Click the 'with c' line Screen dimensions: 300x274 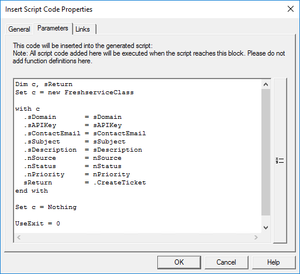tap(27, 109)
